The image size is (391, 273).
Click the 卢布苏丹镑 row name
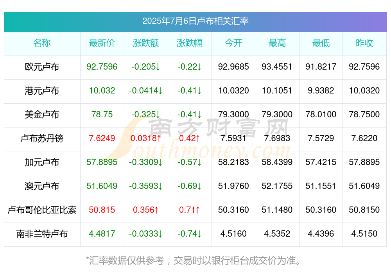(42, 138)
